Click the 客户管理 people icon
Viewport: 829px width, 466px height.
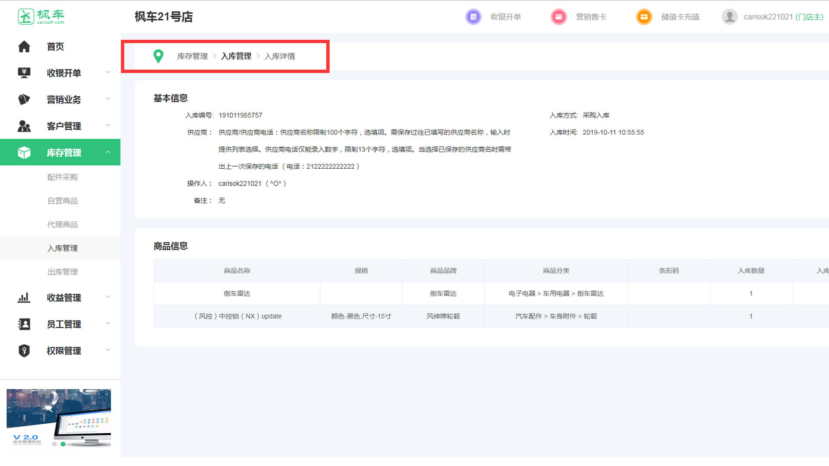tap(24, 126)
